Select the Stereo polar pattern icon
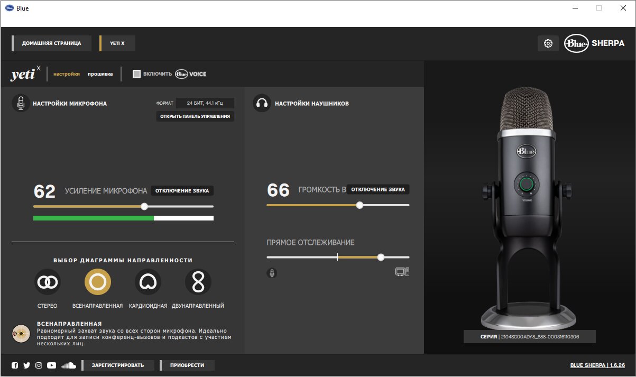 coord(48,282)
